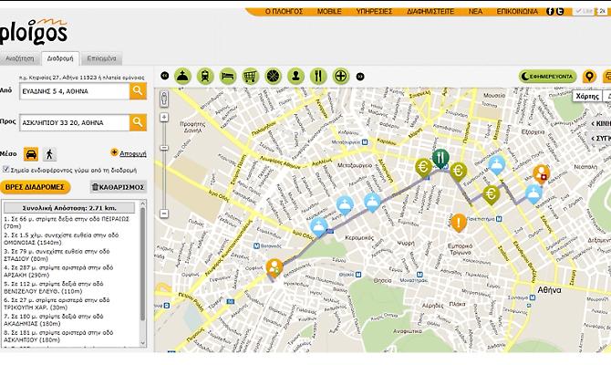This screenshot has width=611, height=365.
Task: Select the train transport category icon
Action: click(x=205, y=76)
